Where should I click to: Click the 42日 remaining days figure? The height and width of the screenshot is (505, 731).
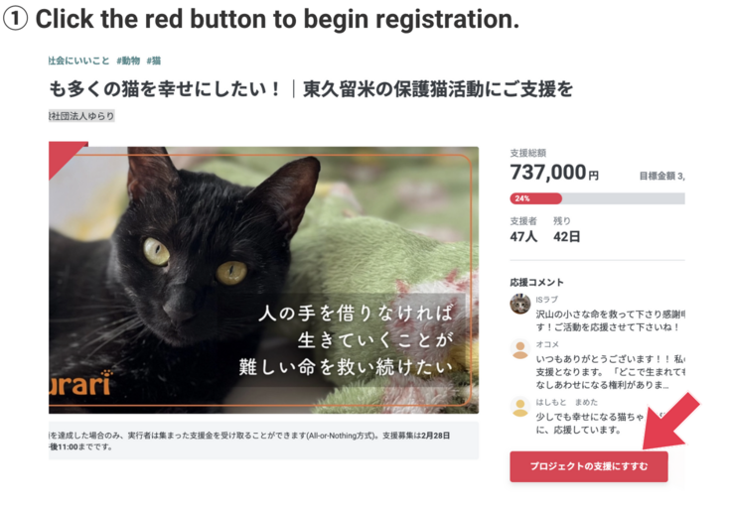coord(567,237)
